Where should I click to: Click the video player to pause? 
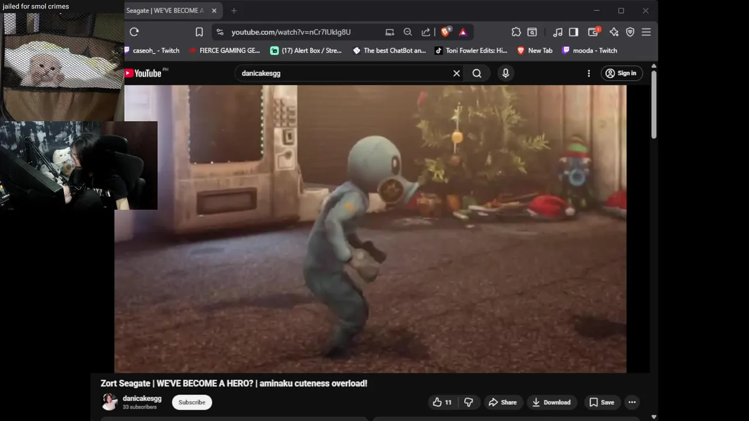(370, 229)
